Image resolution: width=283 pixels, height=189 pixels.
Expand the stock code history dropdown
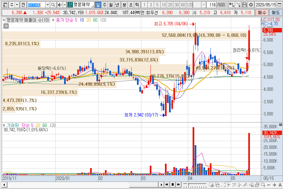click(x=48, y=5)
